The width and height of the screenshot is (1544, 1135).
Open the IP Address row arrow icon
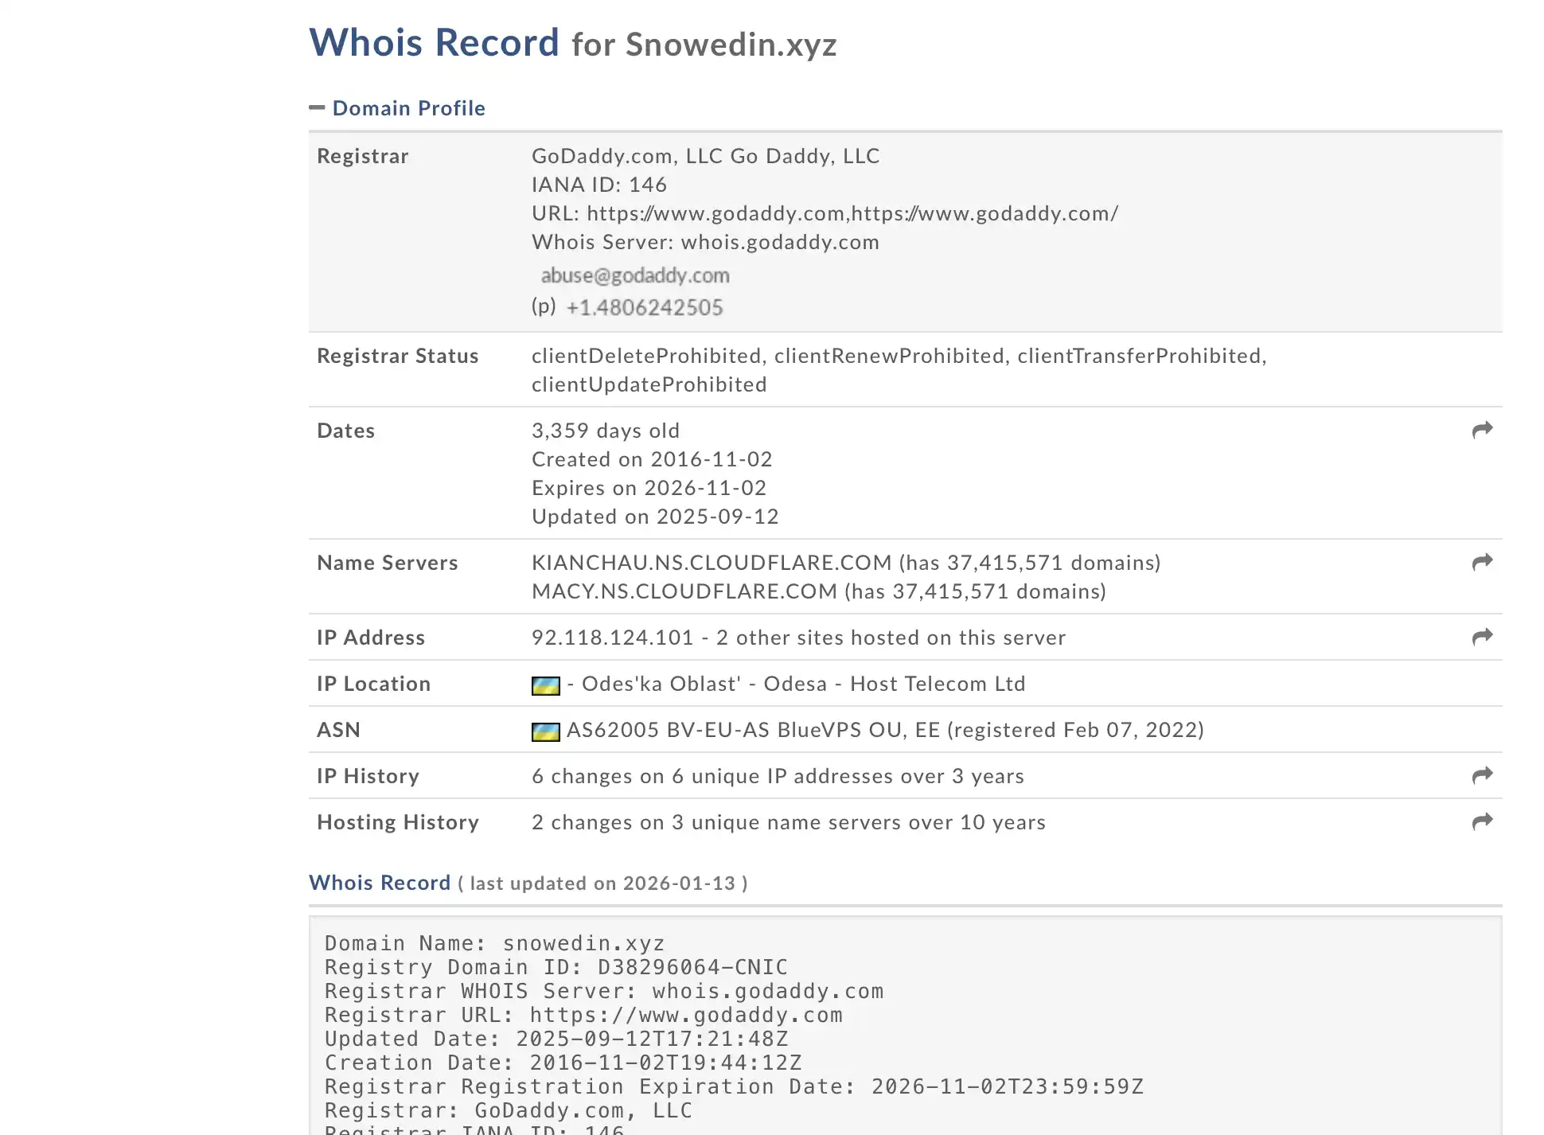(x=1482, y=638)
